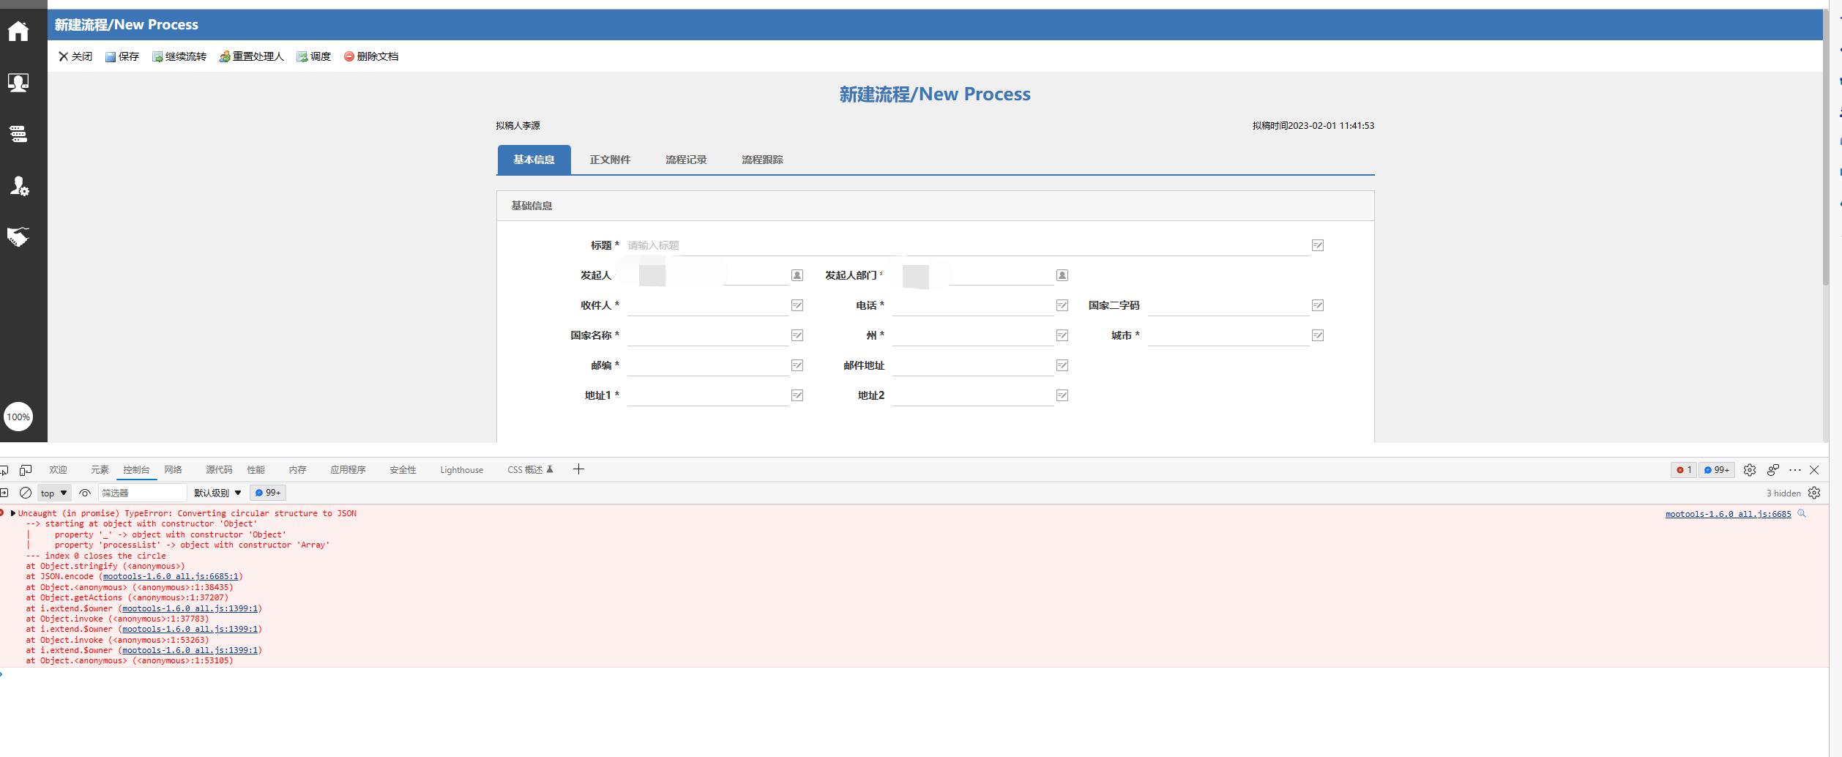Click the edit icon beside 电话 field
Screen dimensions: 1842x757
(x=1062, y=305)
